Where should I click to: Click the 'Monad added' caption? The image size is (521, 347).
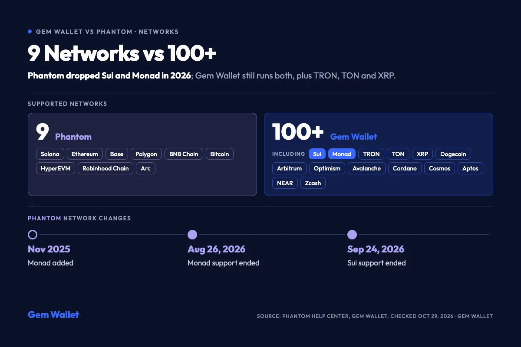[51, 263]
